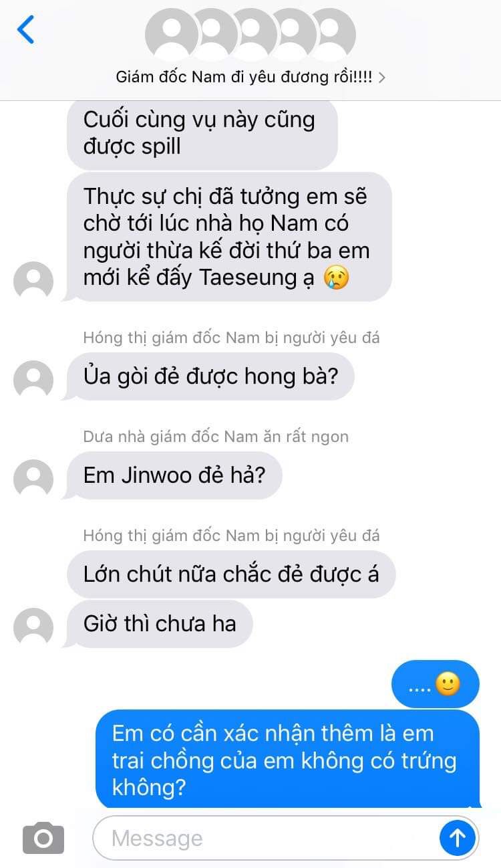Tap the bubble 'Em Jinwoo đẻ hả?'
Screen dimensions: 501x868
pyautogui.click(x=174, y=475)
